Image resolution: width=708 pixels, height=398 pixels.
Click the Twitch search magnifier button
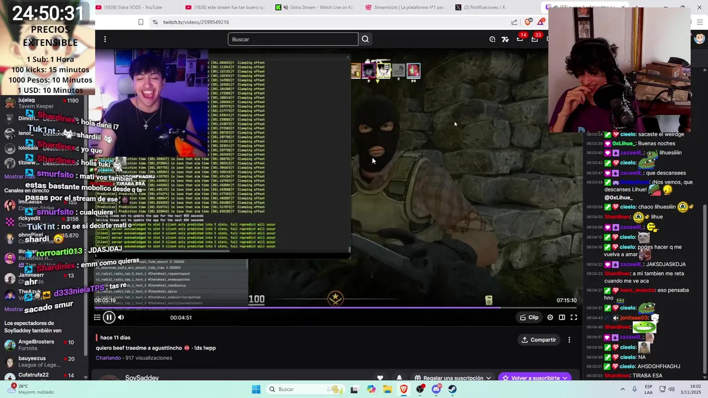click(x=365, y=39)
